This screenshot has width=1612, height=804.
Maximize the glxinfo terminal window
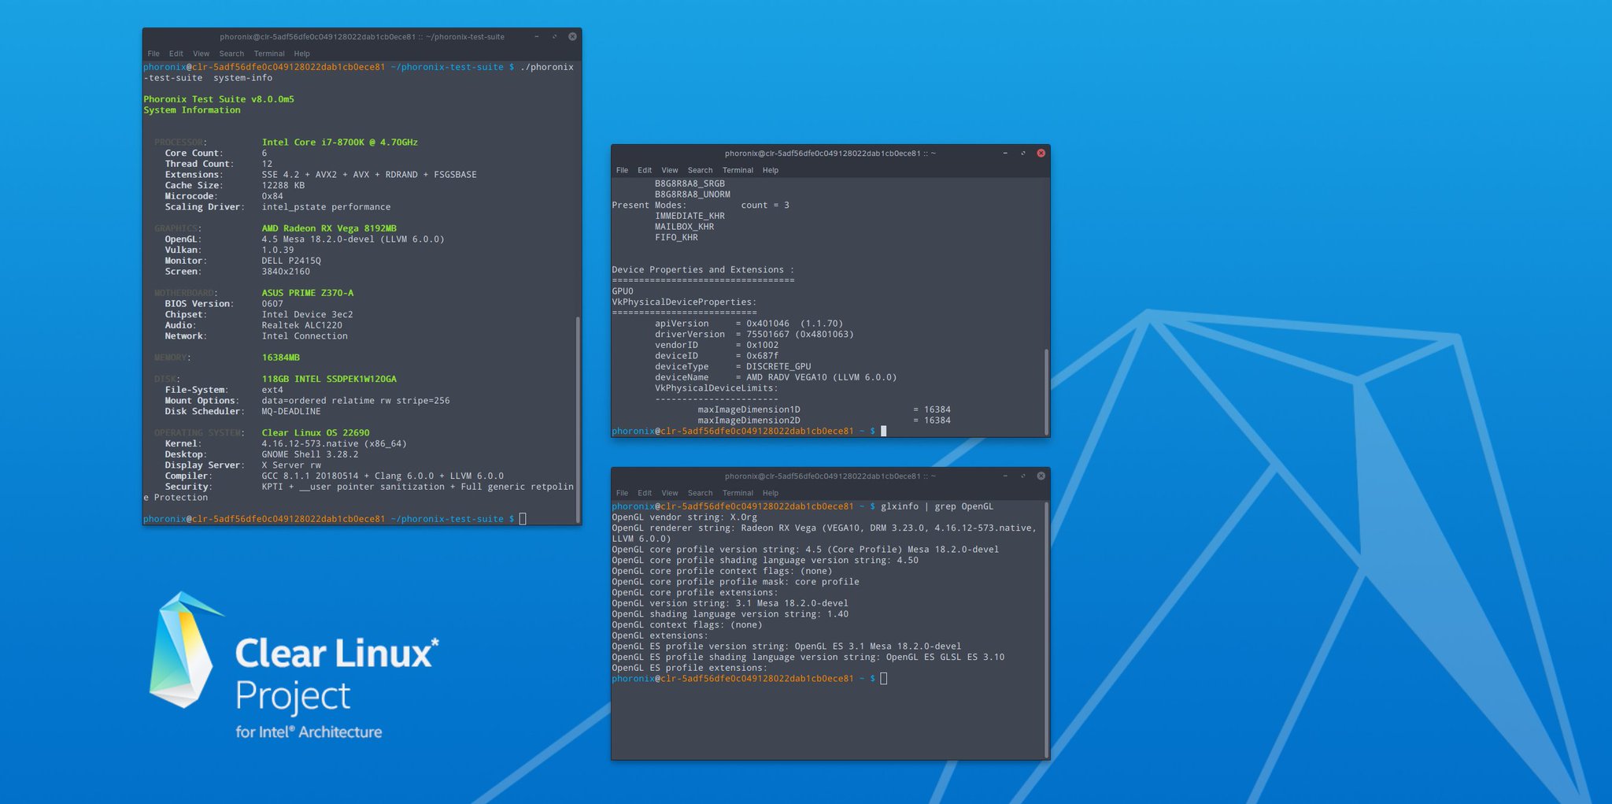pyautogui.click(x=1022, y=476)
